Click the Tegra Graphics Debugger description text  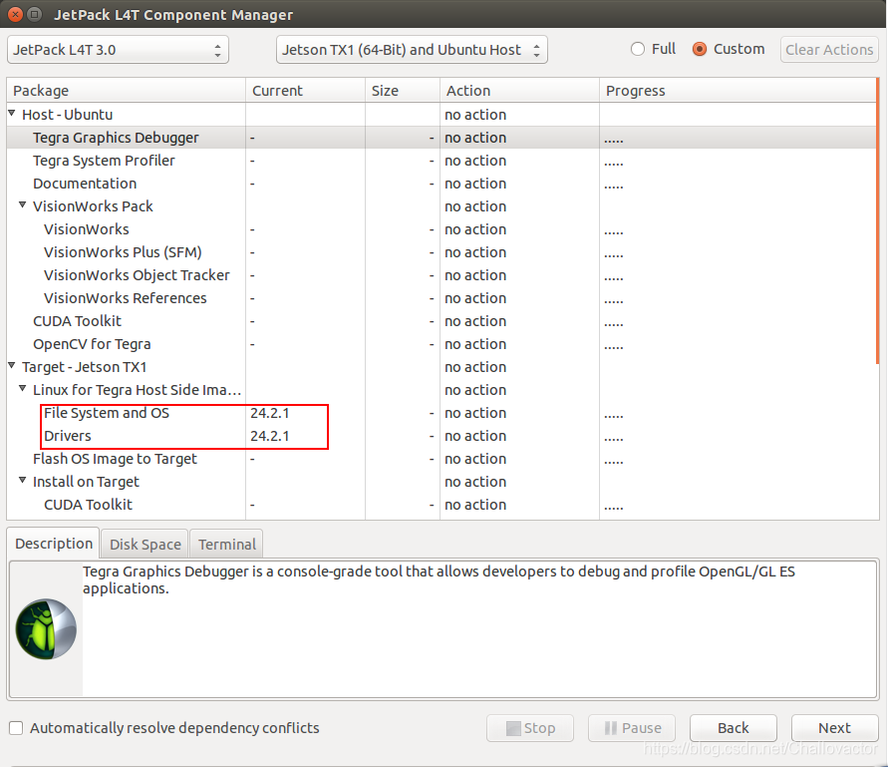[x=439, y=579]
